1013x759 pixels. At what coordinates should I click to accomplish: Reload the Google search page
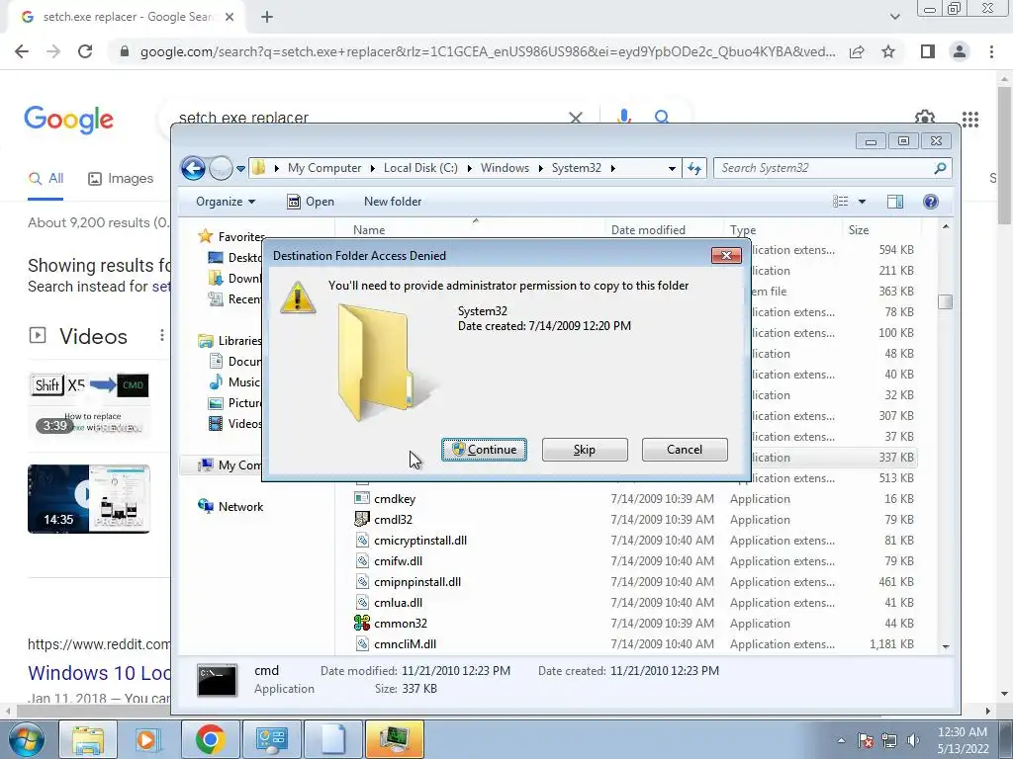click(85, 51)
